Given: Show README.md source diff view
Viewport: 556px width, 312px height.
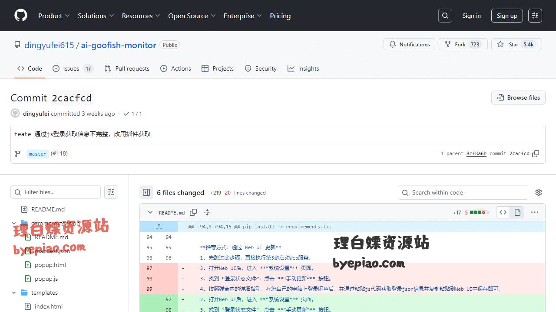Looking at the screenshot, I should (503, 212).
